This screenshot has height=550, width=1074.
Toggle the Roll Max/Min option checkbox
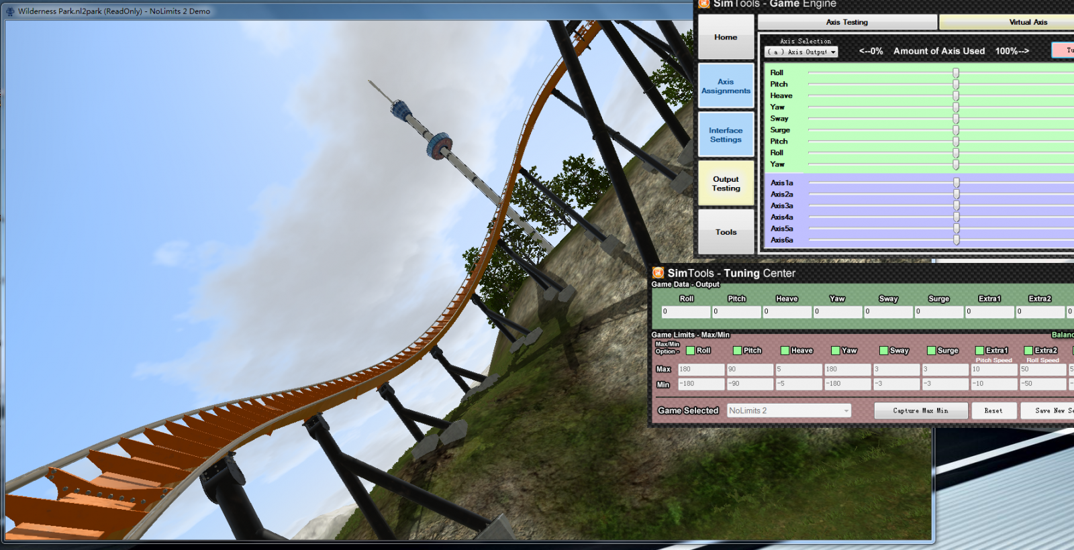pos(690,351)
